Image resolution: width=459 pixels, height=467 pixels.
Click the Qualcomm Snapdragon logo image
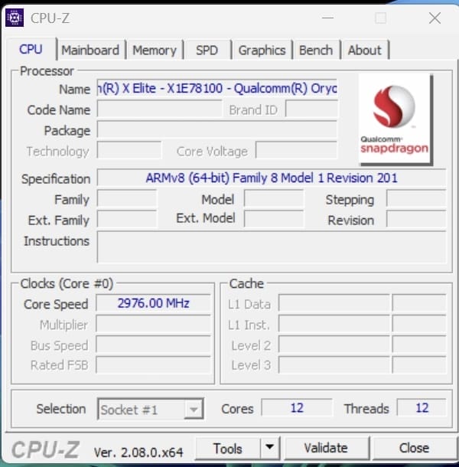click(x=396, y=119)
